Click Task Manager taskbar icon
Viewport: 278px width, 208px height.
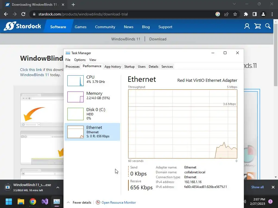57,201
